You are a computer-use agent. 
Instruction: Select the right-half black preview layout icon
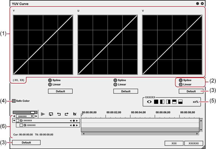(x=168, y=102)
